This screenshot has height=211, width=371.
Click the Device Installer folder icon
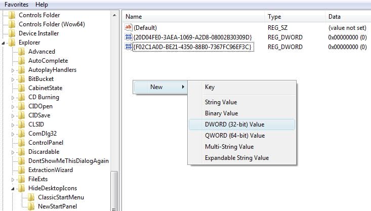[x=12, y=33]
